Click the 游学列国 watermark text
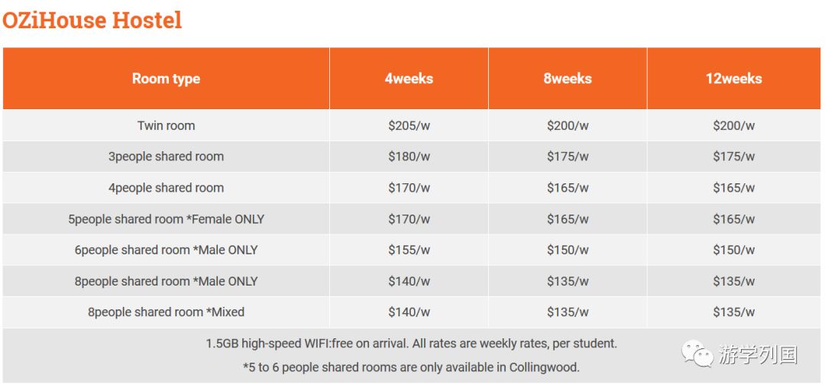 pos(759,355)
